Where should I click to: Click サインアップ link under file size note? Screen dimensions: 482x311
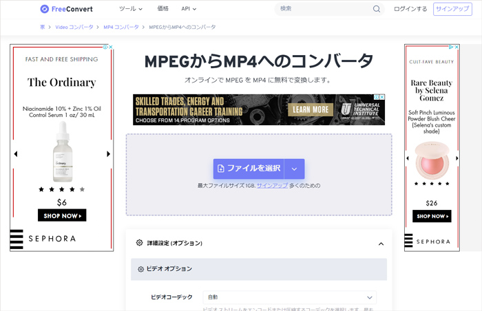(272, 185)
